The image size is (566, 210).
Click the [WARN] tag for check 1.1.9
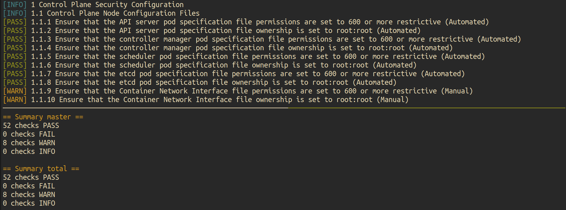[x=15, y=91]
